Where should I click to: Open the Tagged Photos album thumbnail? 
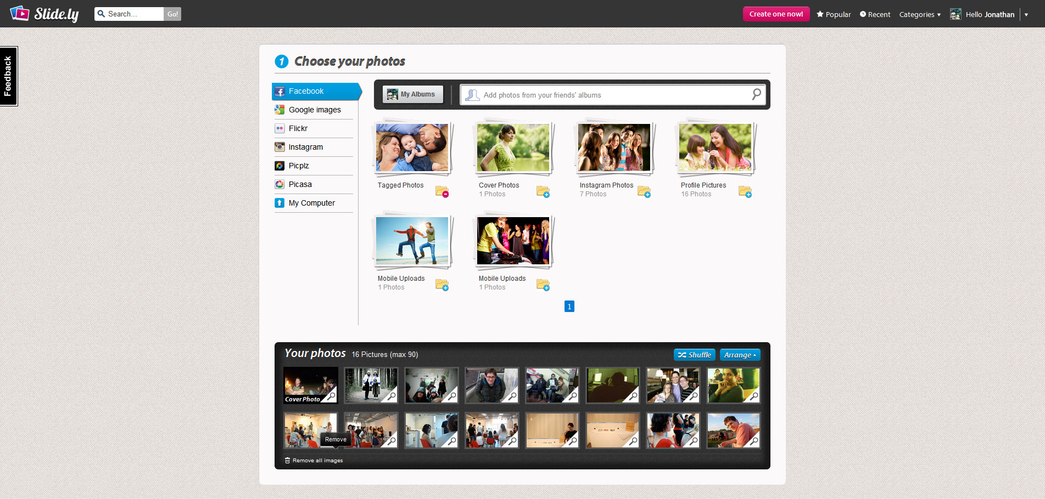pos(412,147)
